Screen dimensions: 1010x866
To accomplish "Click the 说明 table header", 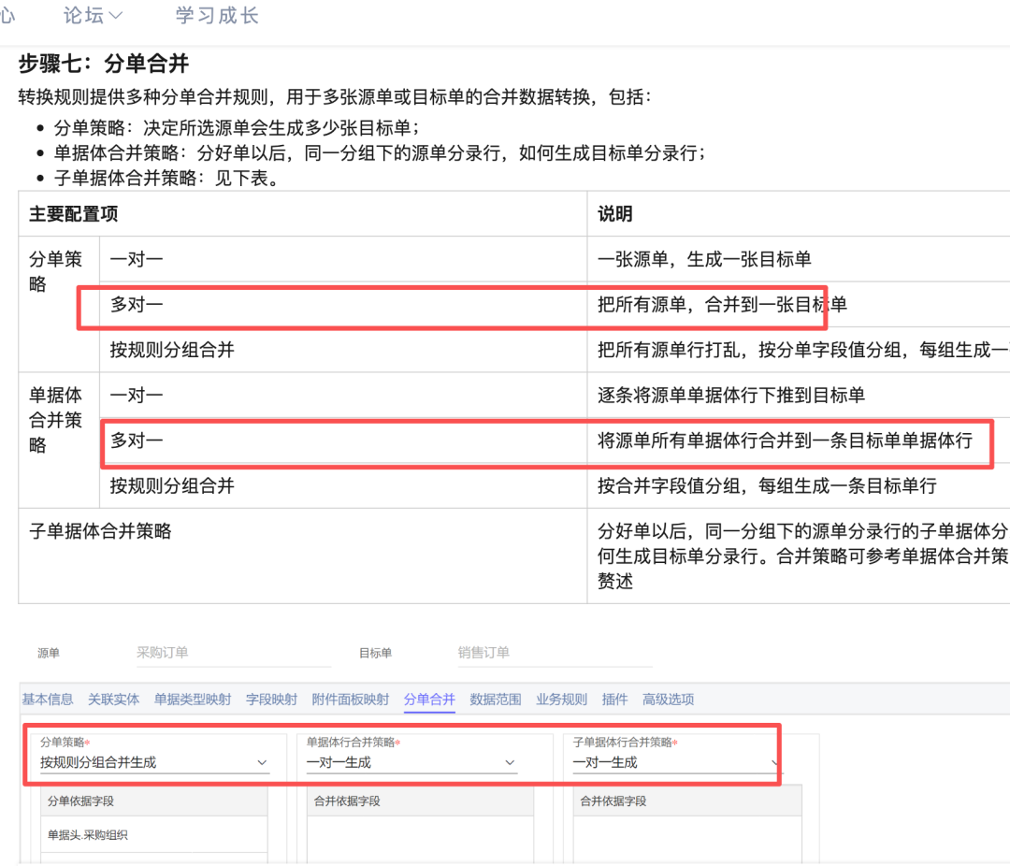I will point(799,214).
